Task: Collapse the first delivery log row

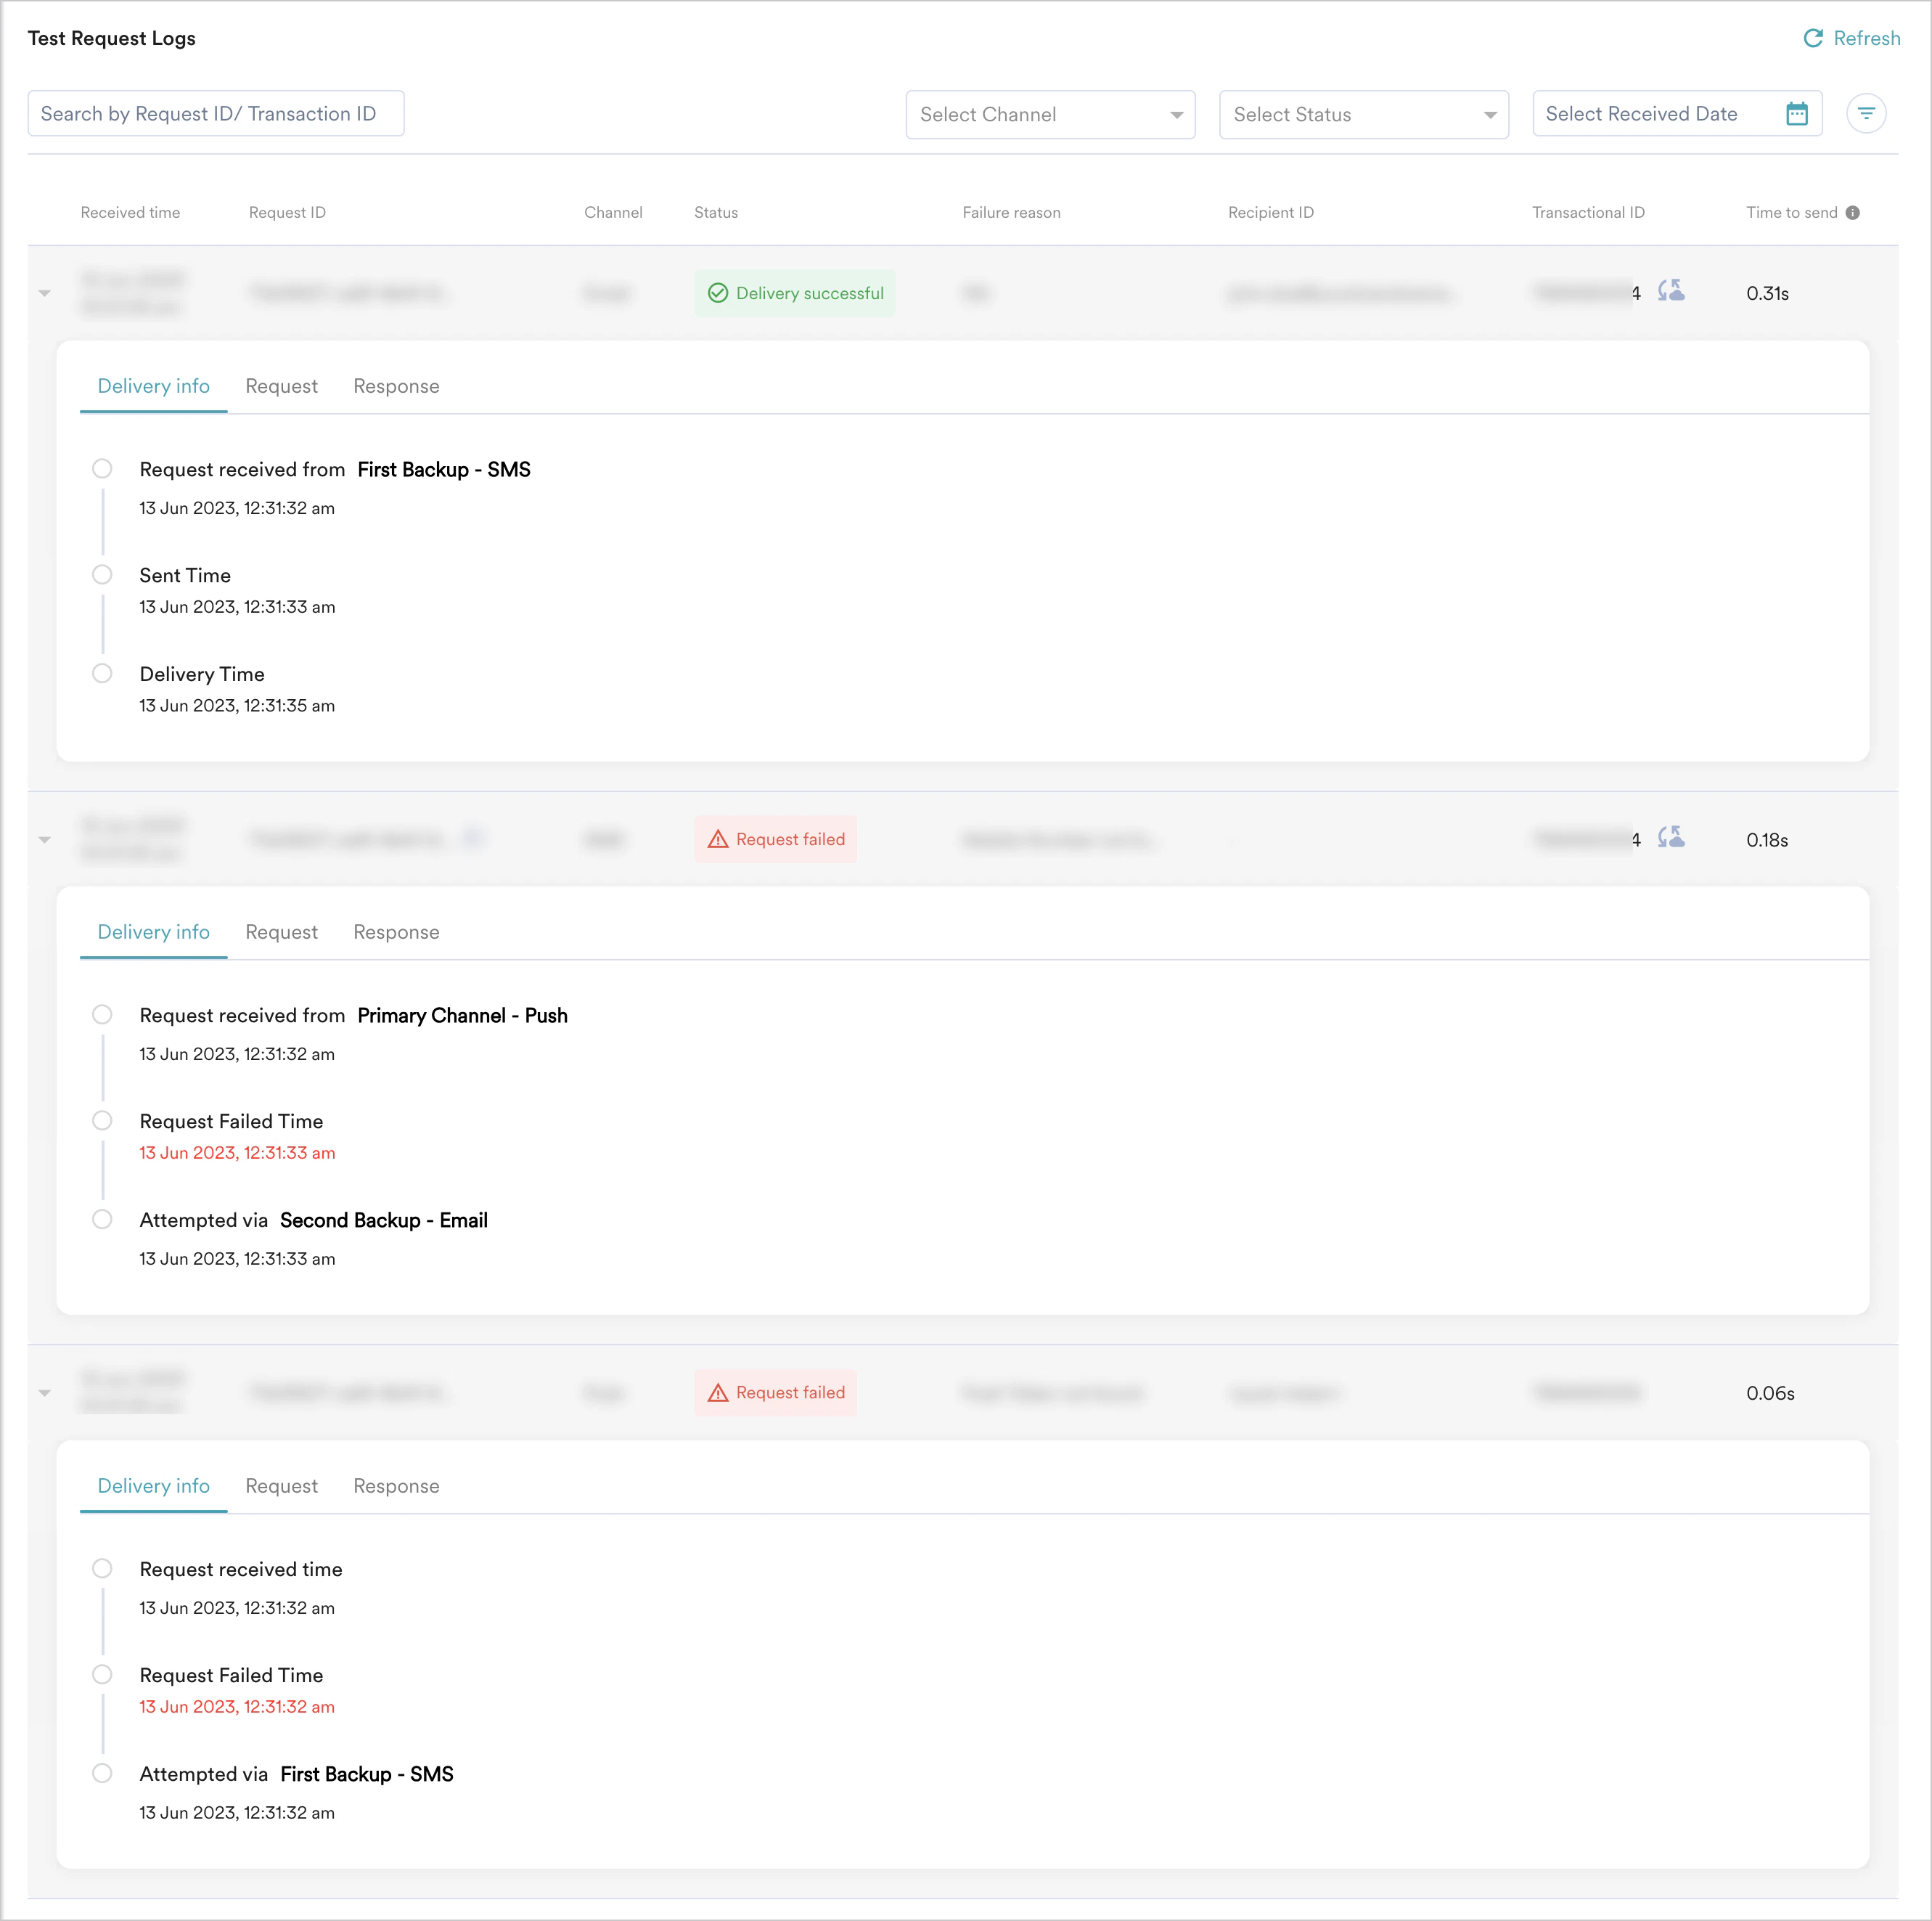Action: pyautogui.click(x=44, y=292)
